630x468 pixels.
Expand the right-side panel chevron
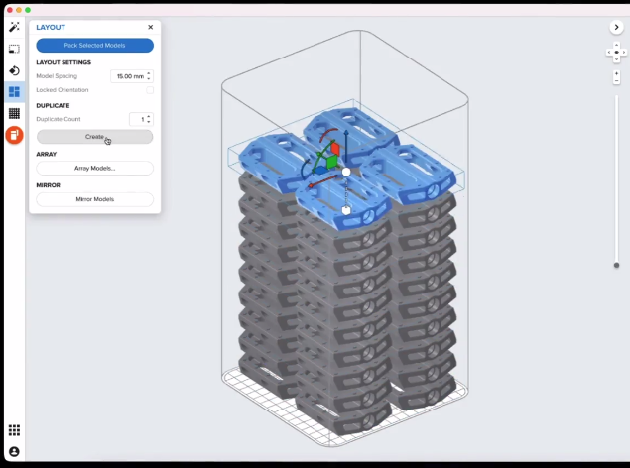click(616, 27)
